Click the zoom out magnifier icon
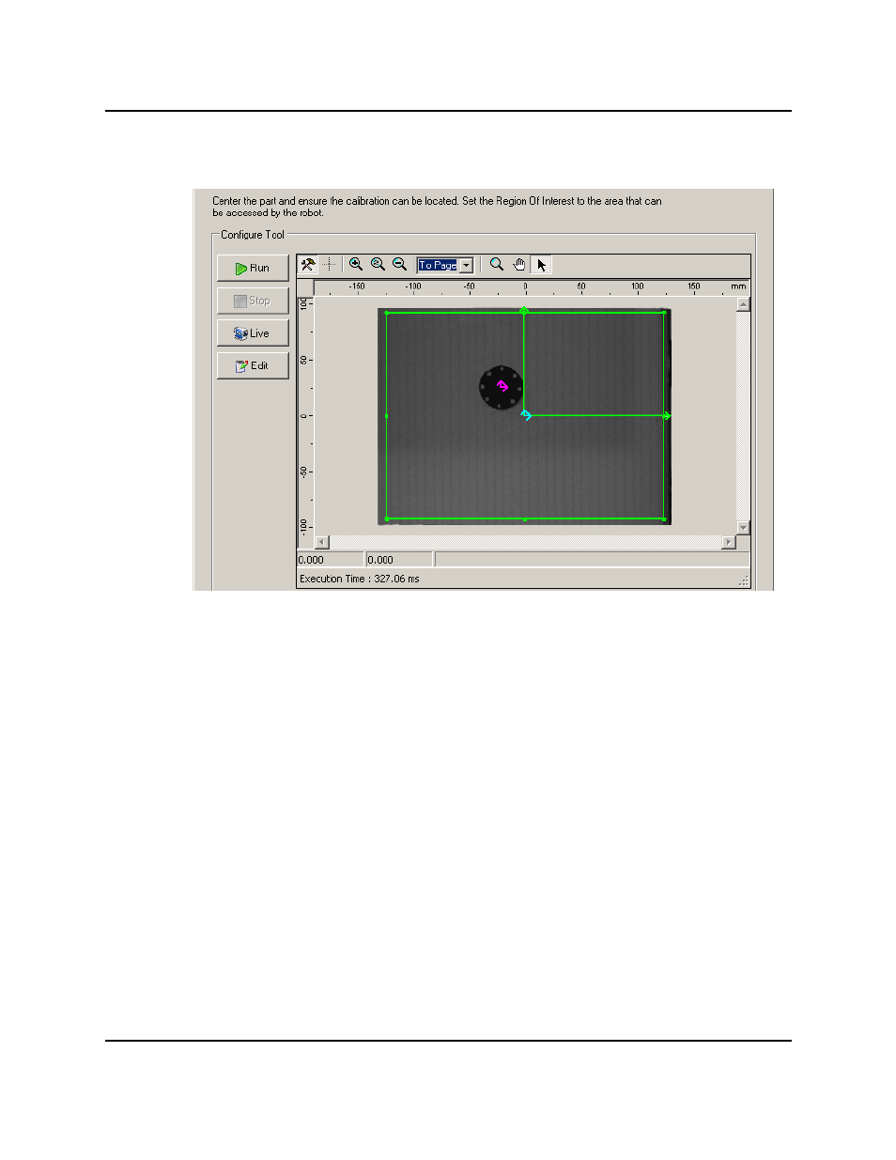Screen dimensions: 896x1160 (400, 265)
